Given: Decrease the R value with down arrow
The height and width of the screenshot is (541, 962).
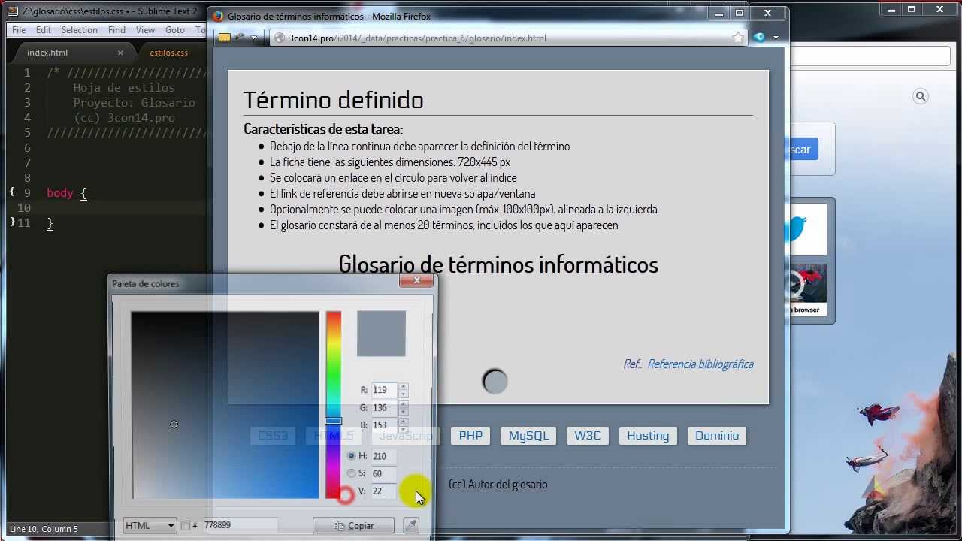Looking at the screenshot, I should click(x=404, y=394).
